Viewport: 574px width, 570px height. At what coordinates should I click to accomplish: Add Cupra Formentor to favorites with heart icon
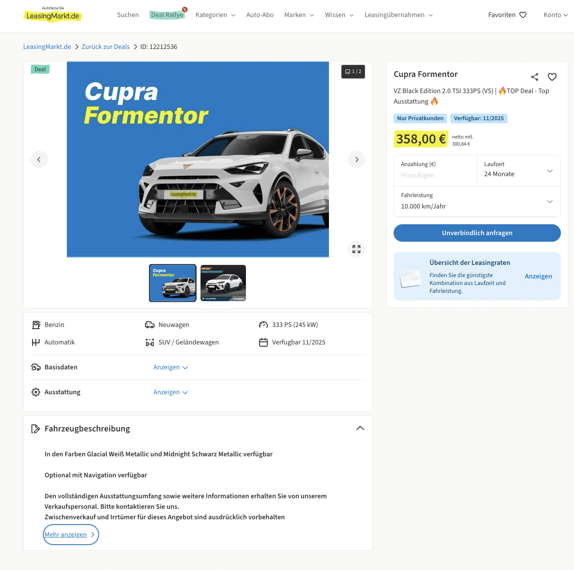(x=552, y=77)
